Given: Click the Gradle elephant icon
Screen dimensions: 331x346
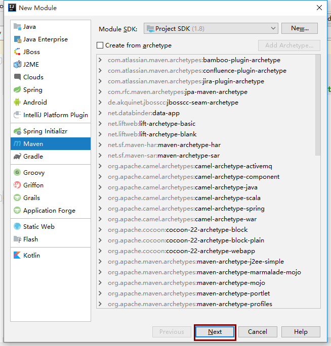Looking at the screenshot, I should [x=17, y=156].
